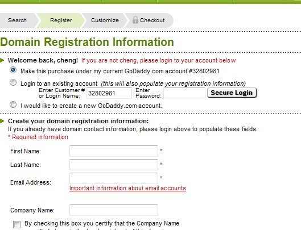301x230 pixels.
Task: Select Login to an existing account option
Action: [13, 82]
